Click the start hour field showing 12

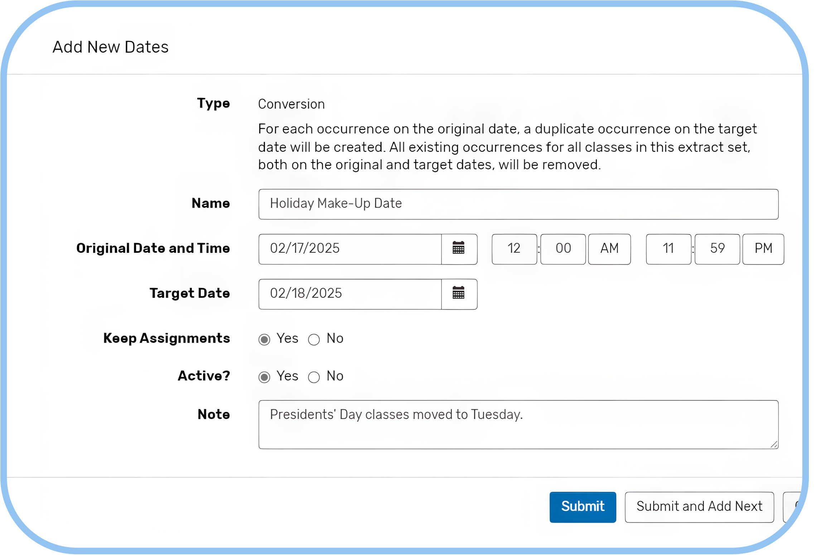[x=514, y=249]
